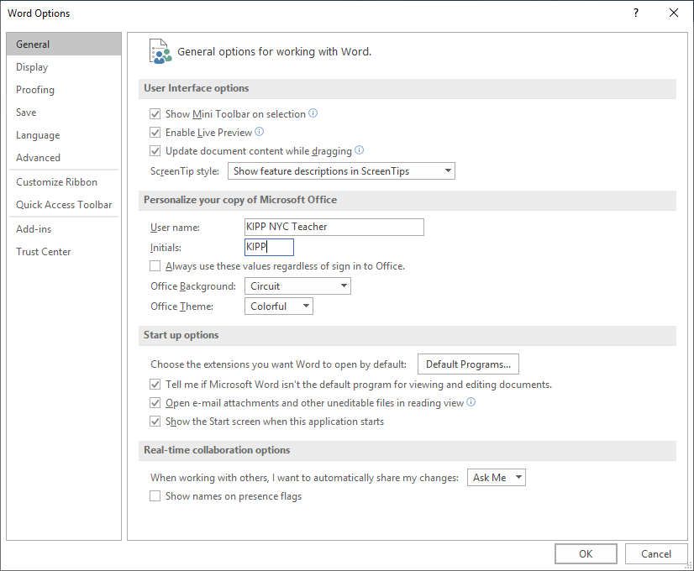Confirm settings with the OK button
Screen dimensions: 694x571
586,553
